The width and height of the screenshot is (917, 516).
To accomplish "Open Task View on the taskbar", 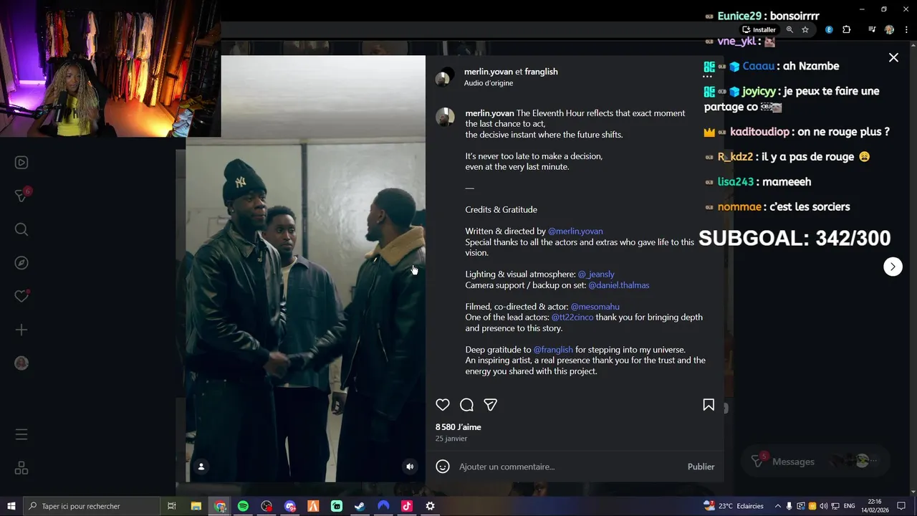I will point(172,506).
